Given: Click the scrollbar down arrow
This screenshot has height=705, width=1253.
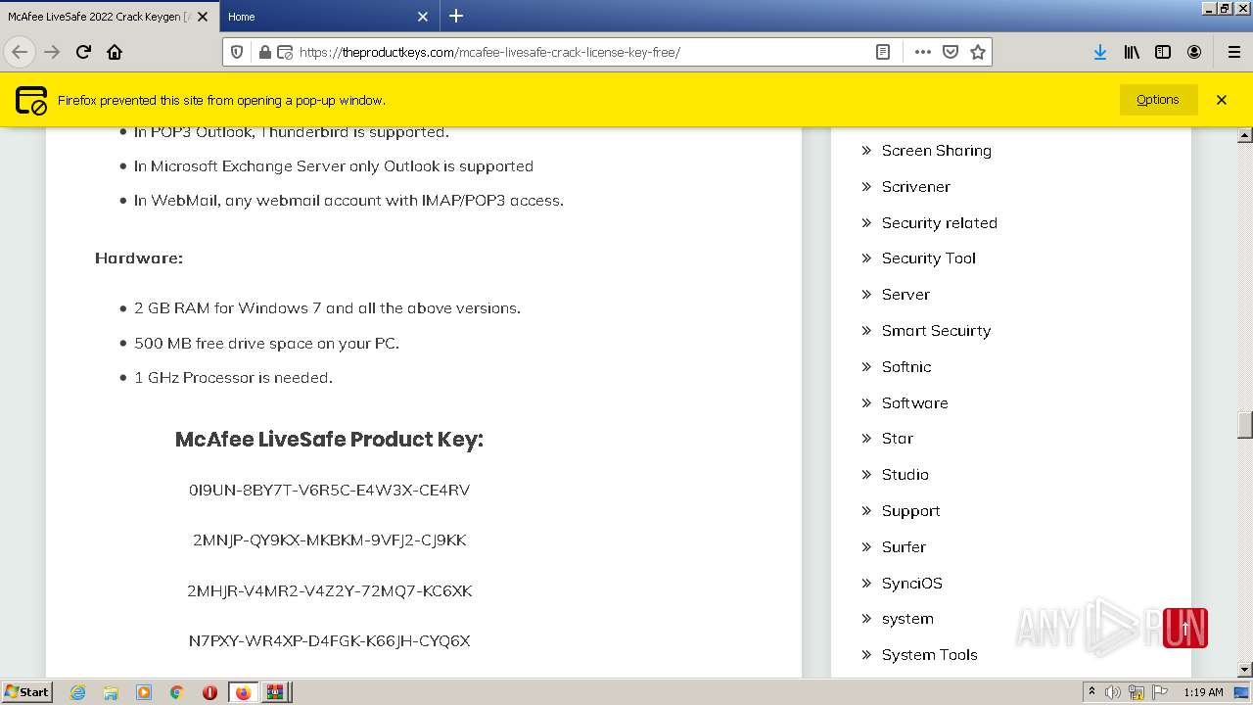Looking at the screenshot, I should tap(1245, 670).
